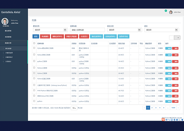Click the orange Sogou input method icon
The height and width of the screenshot is (131, 184).
pyautogui.click(x=163, y=120)
